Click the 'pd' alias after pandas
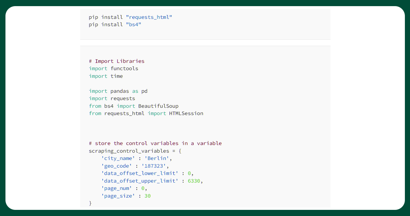 pos(144,91)
